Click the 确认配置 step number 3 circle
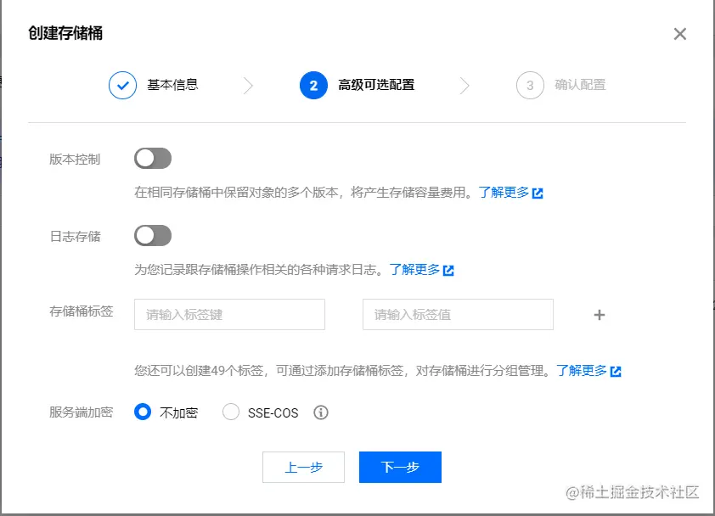Image resolution: width=715 pixels, height=516 pixels. pyautogui.click(x=530, y=85)
